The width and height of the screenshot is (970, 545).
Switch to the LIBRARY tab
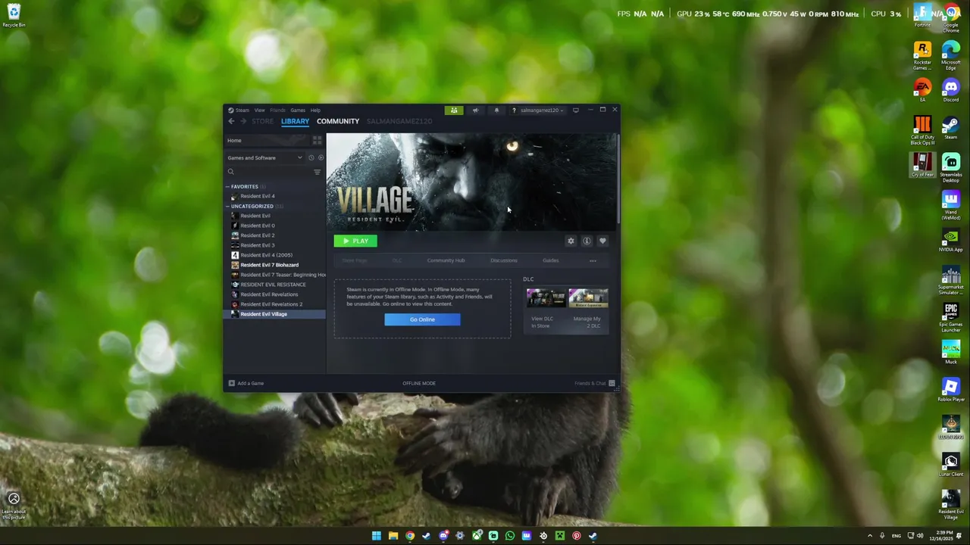[295, 121]
